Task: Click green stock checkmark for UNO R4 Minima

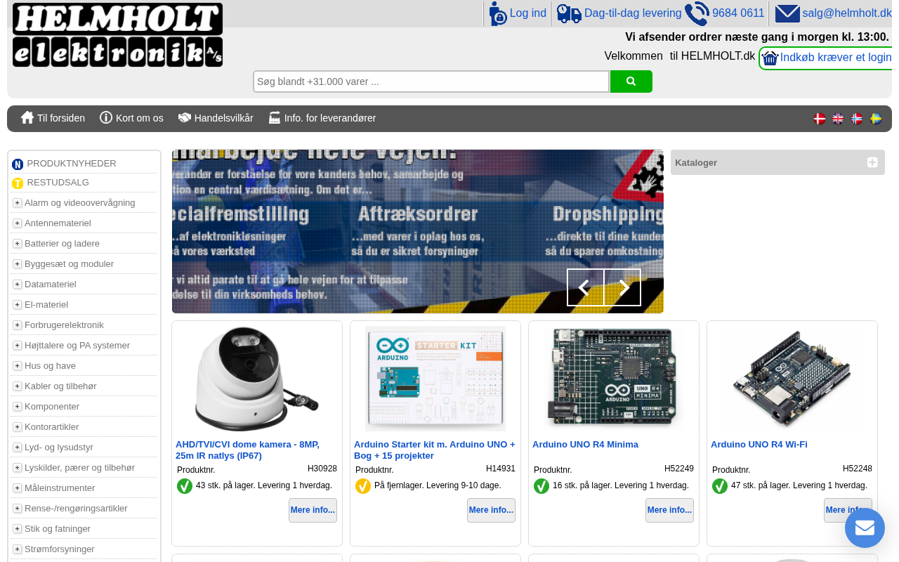Action: pyautogui.click(x=542, y=486)
